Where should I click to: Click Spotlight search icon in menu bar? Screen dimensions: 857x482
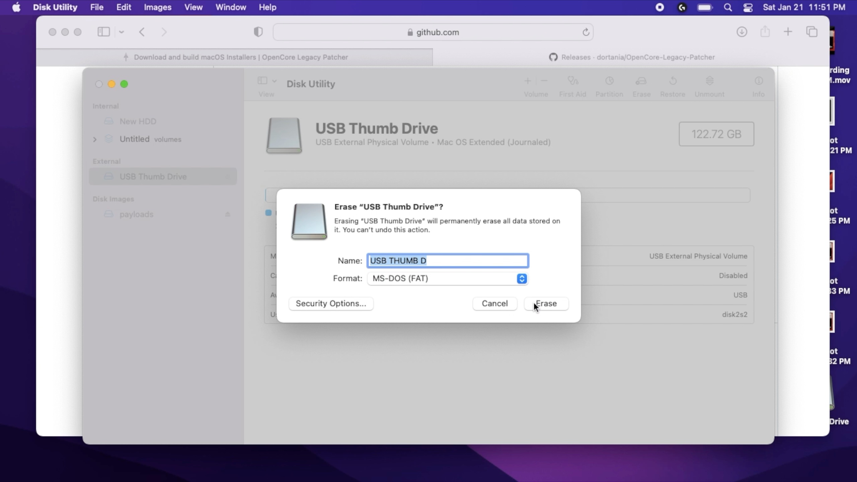pyautogui.click(x=728, y=7)
